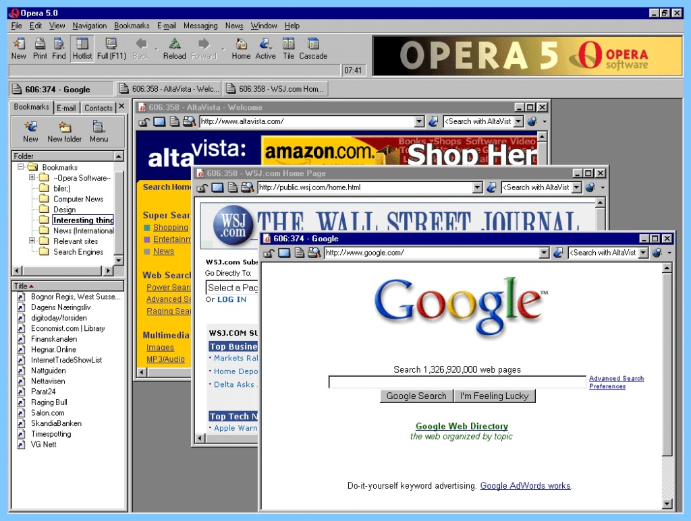691x521 pixels.
Task: Open the Google AdWords works link
Action: pyautogui.click(x=525, y=486)
